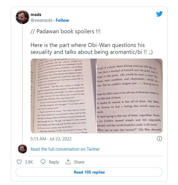
Task: Open the tweet info circle icon
Action: [159, 139]
